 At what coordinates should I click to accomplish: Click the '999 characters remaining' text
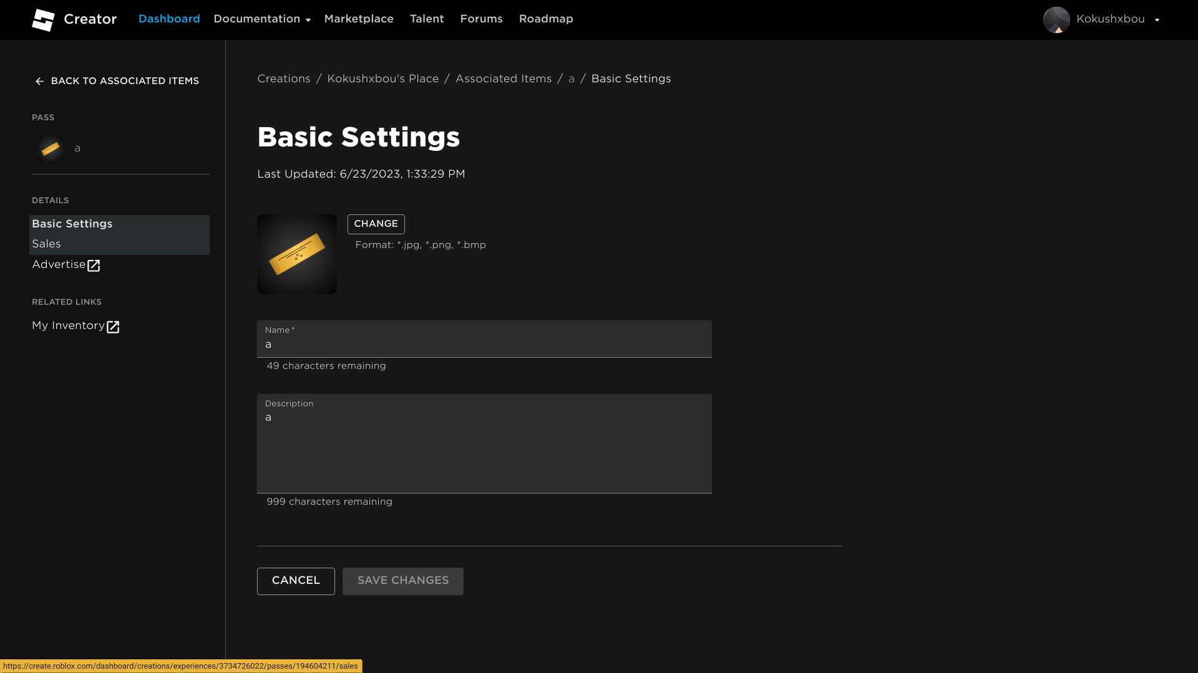click(x=329, y=502)
